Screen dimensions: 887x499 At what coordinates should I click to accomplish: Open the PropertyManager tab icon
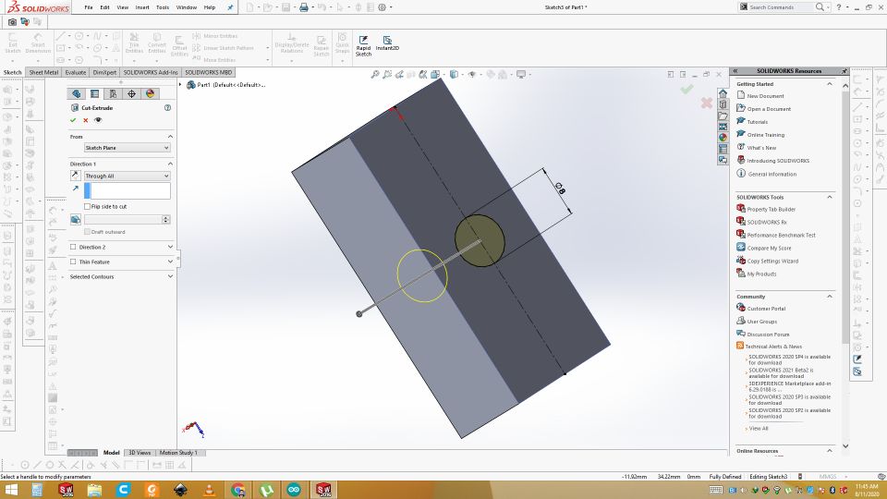click(94, 94)
